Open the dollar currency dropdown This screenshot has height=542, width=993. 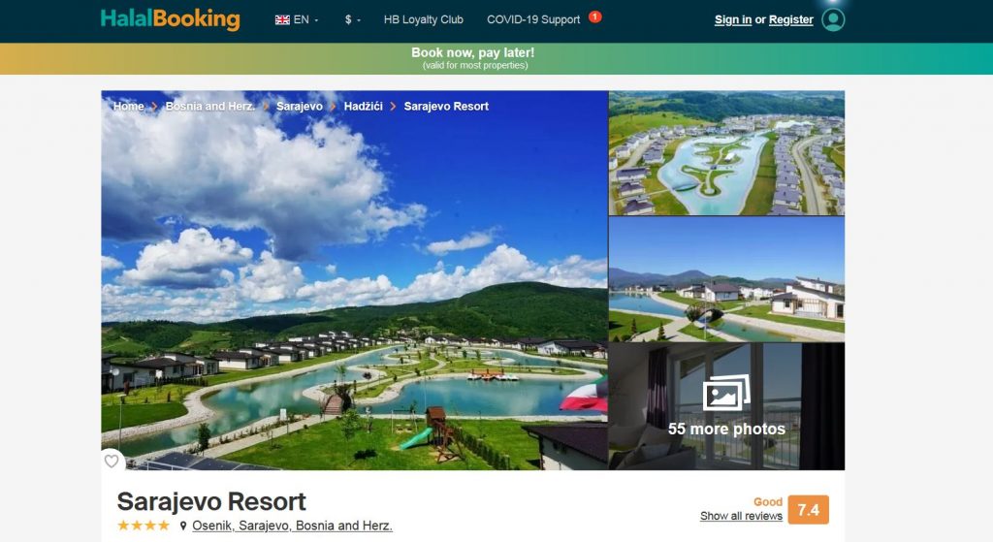pyautogui.click(x=353, y=19)
